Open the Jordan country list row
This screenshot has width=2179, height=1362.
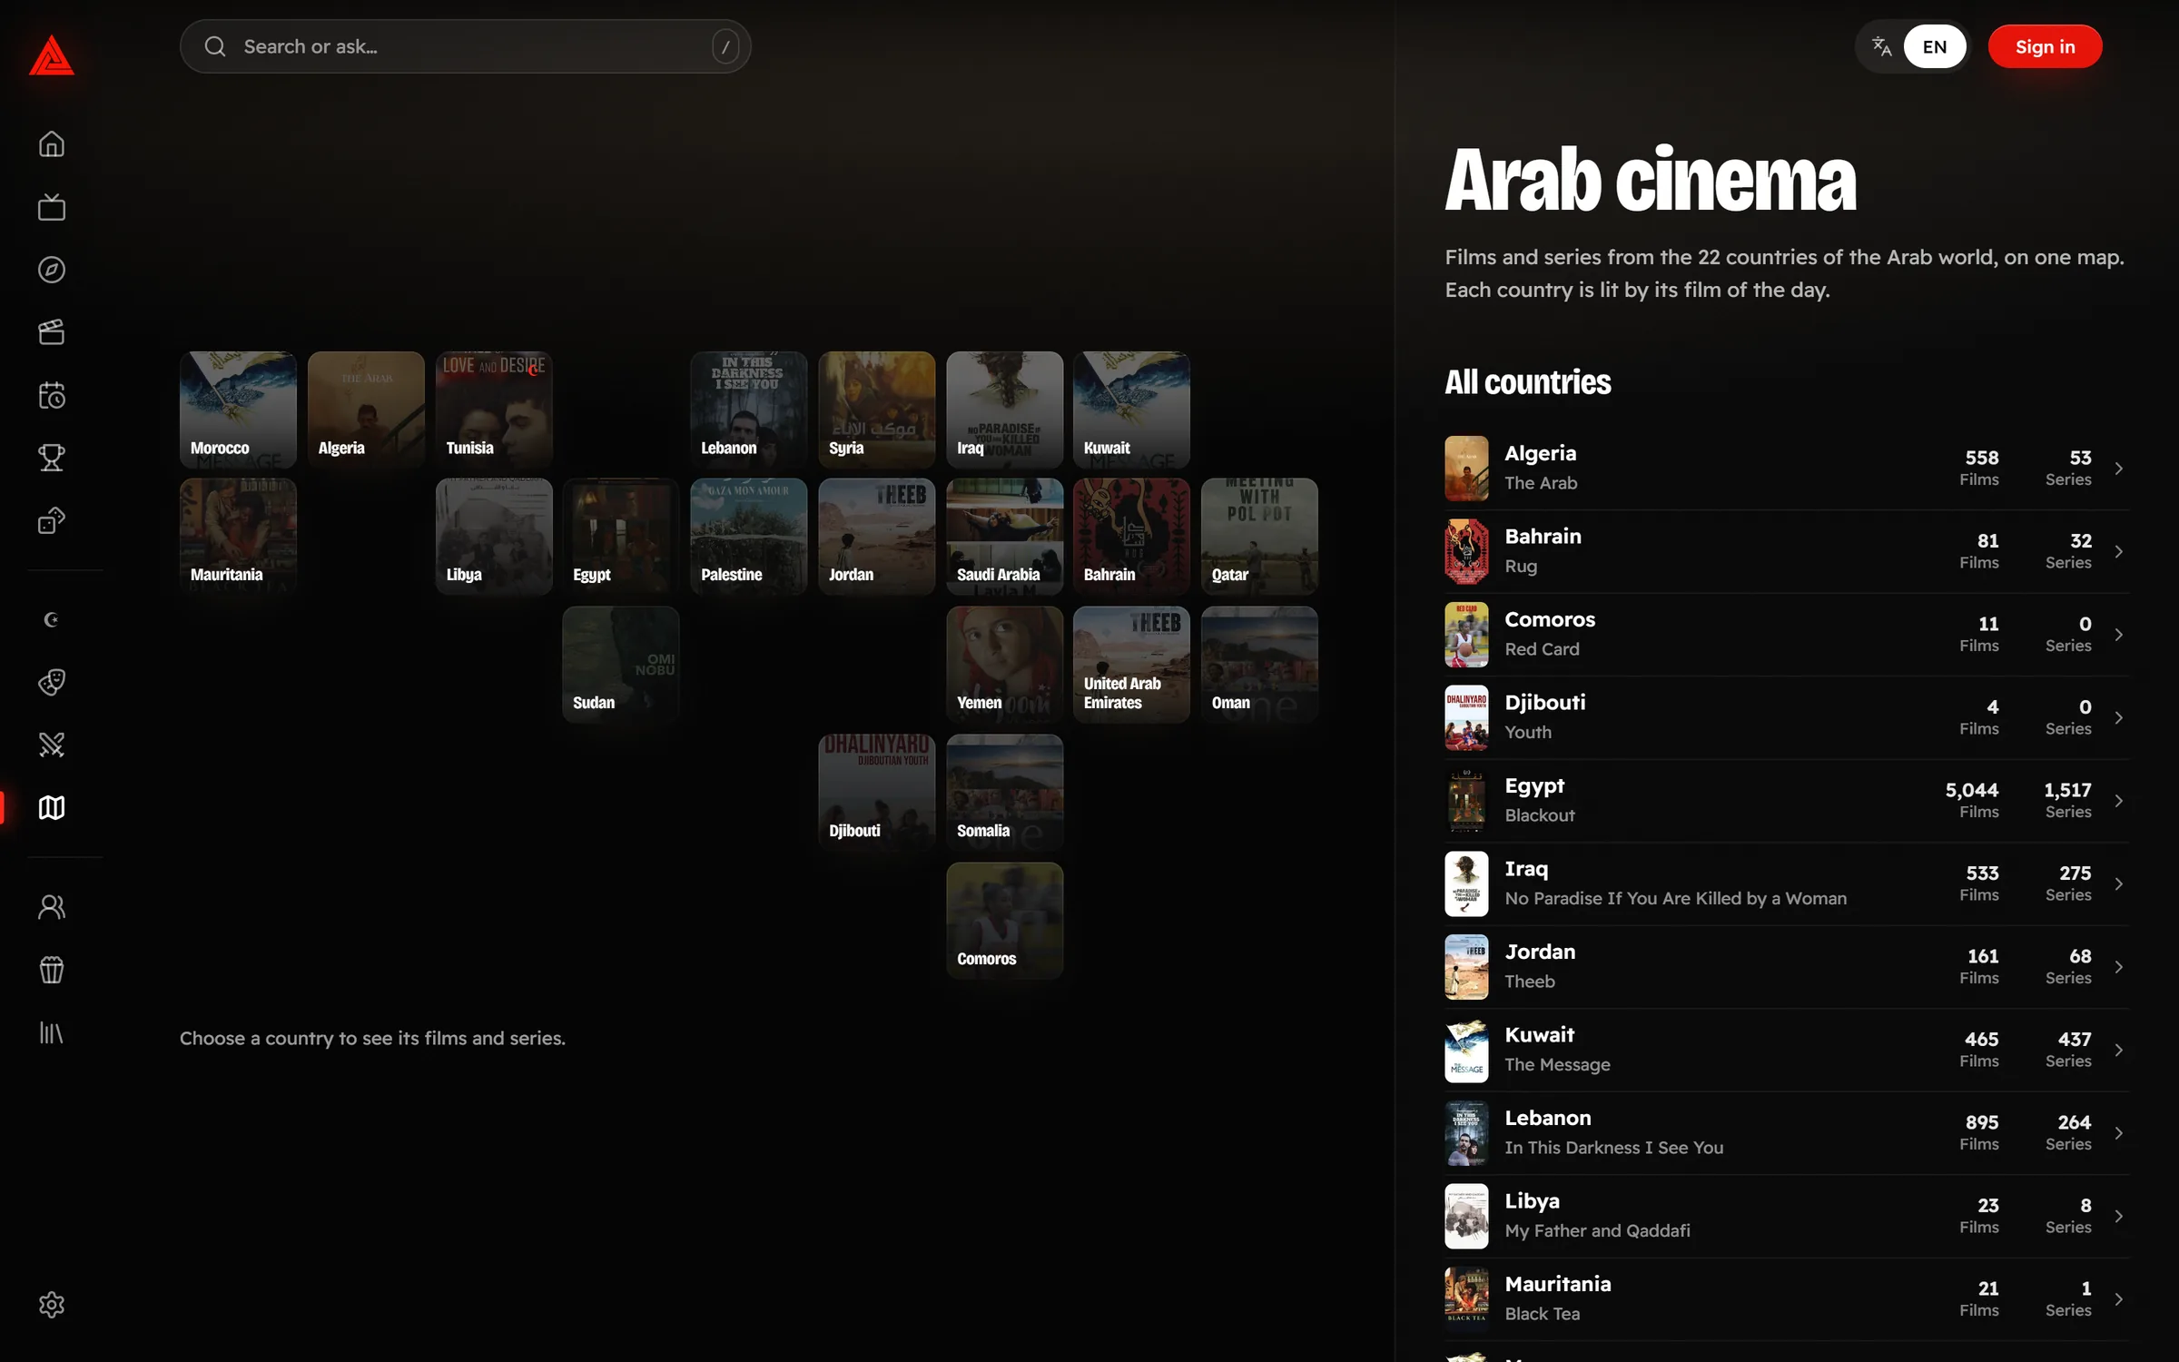pyautogui.click(x=1787, y=967)
